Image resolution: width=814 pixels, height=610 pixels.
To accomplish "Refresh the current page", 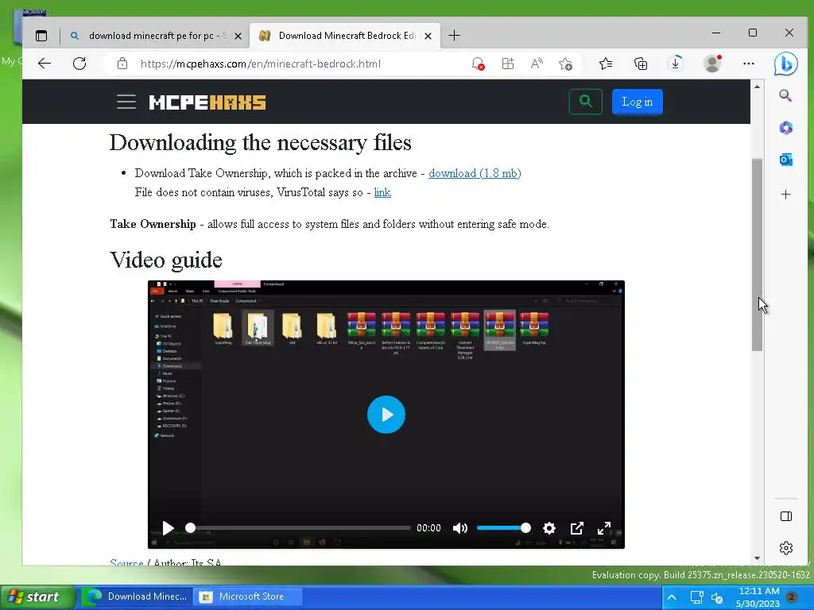I will tap(79, 64).
